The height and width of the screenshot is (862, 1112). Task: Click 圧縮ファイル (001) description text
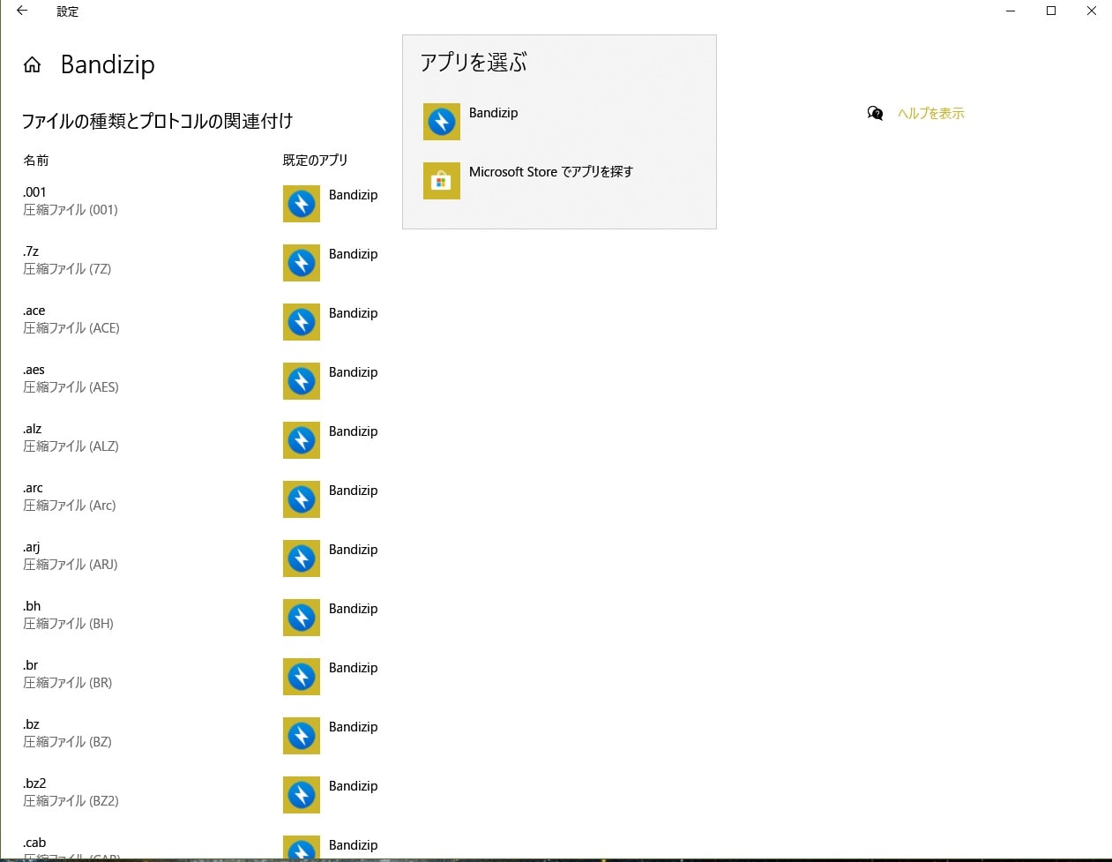point(71,210)
